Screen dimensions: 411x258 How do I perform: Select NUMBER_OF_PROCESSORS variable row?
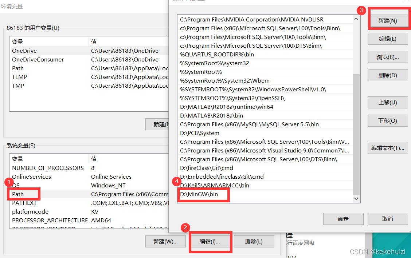pyautogui.click(x=89, y=168)
